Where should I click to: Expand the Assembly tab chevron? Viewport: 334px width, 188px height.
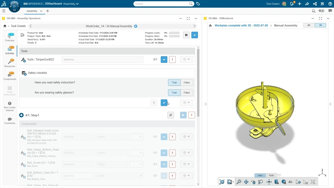[41, 11]
